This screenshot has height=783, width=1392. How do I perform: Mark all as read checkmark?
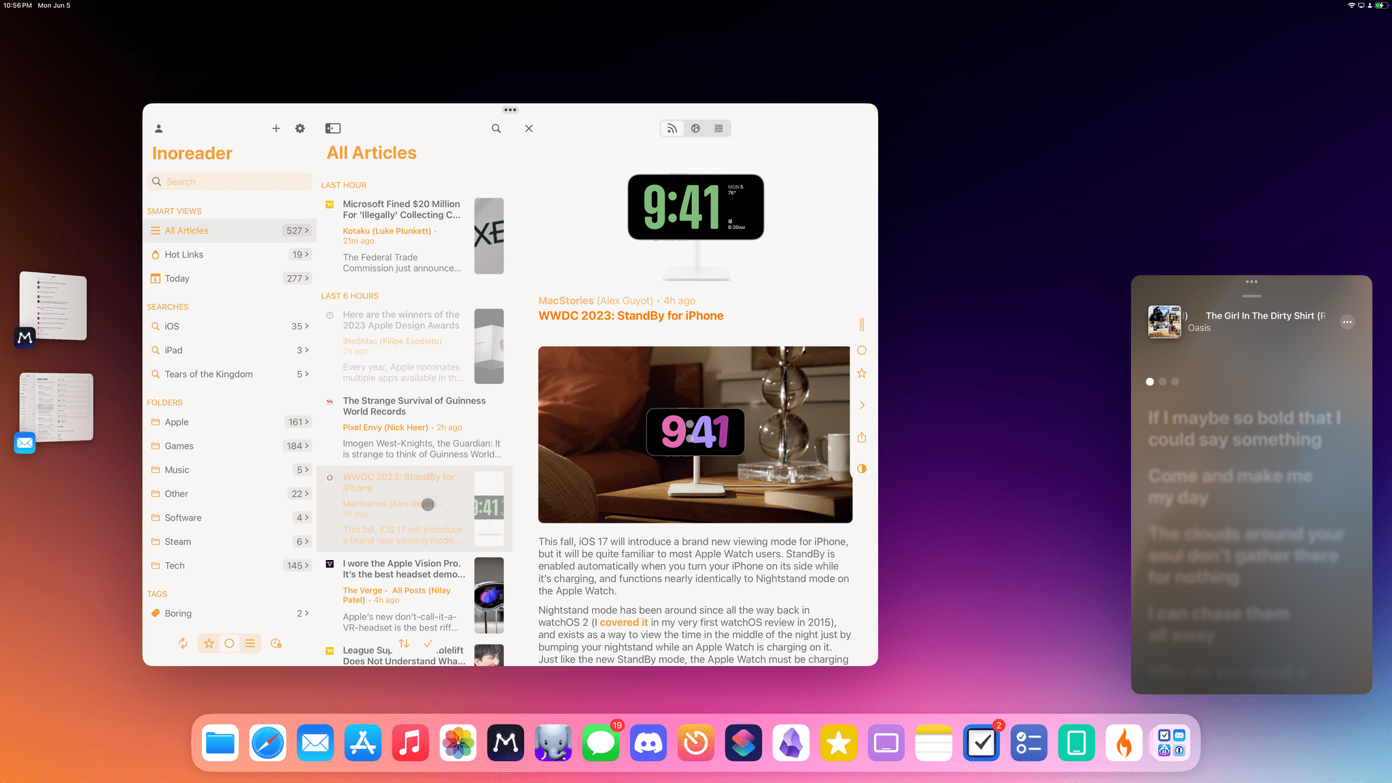428,643
